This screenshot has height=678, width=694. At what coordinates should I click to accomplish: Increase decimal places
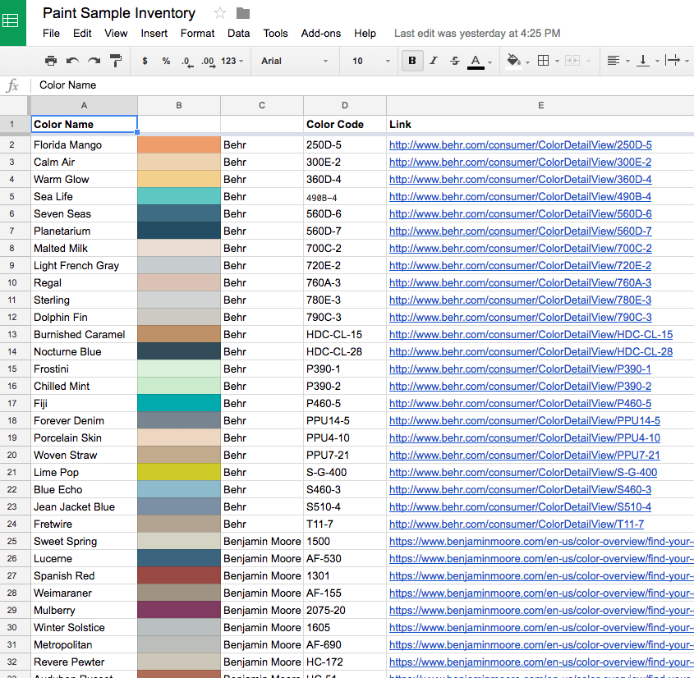209,62
